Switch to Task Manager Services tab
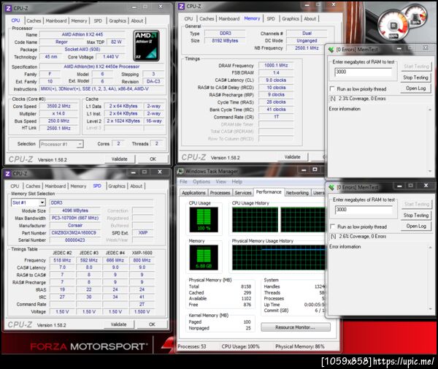 [243, 193]
